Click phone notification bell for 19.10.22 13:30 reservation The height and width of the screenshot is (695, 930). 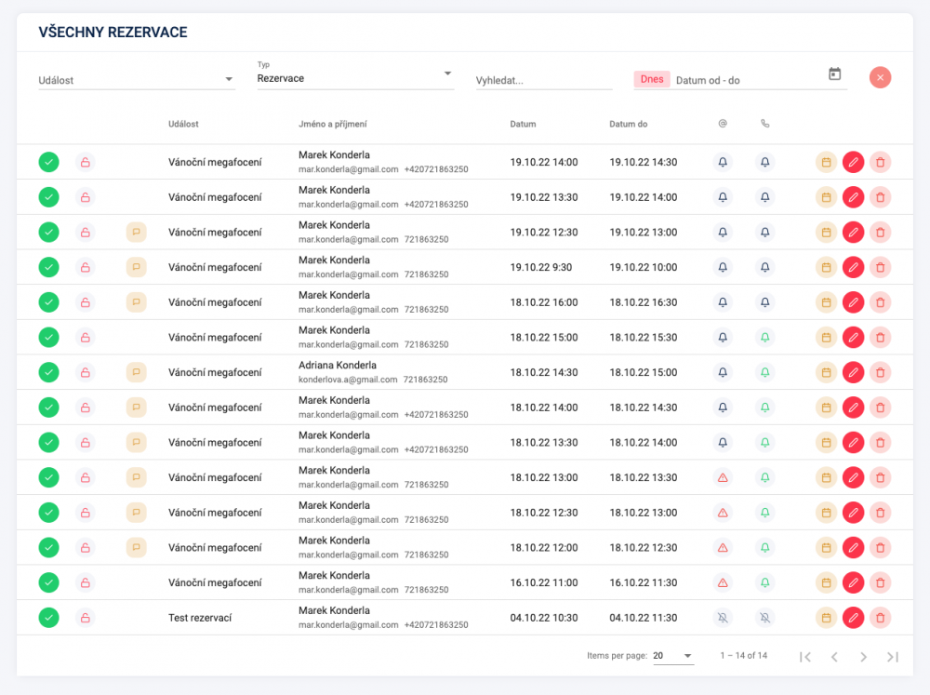tap(765, 197)
